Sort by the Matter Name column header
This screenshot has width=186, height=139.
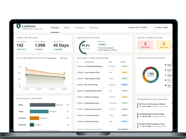point(89,62)
